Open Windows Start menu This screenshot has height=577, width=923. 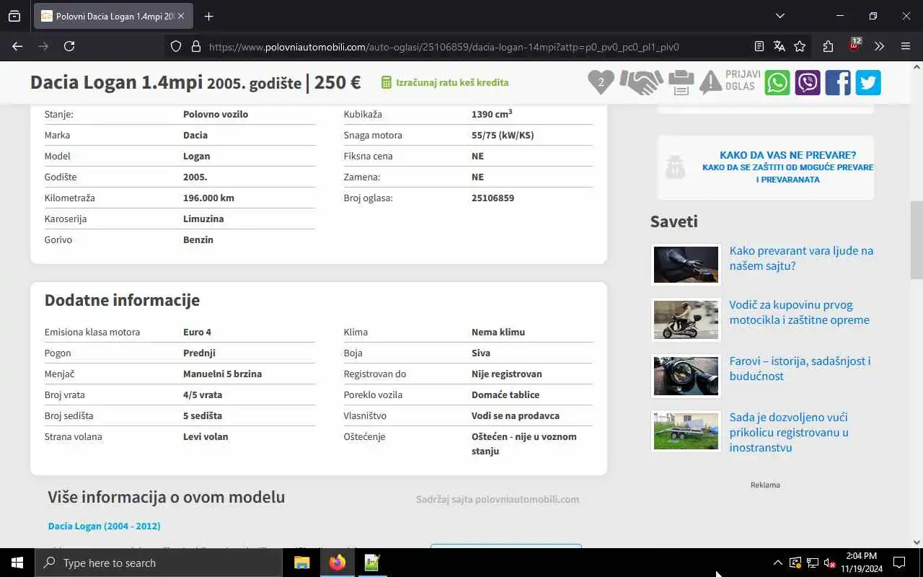coord(17,563)
